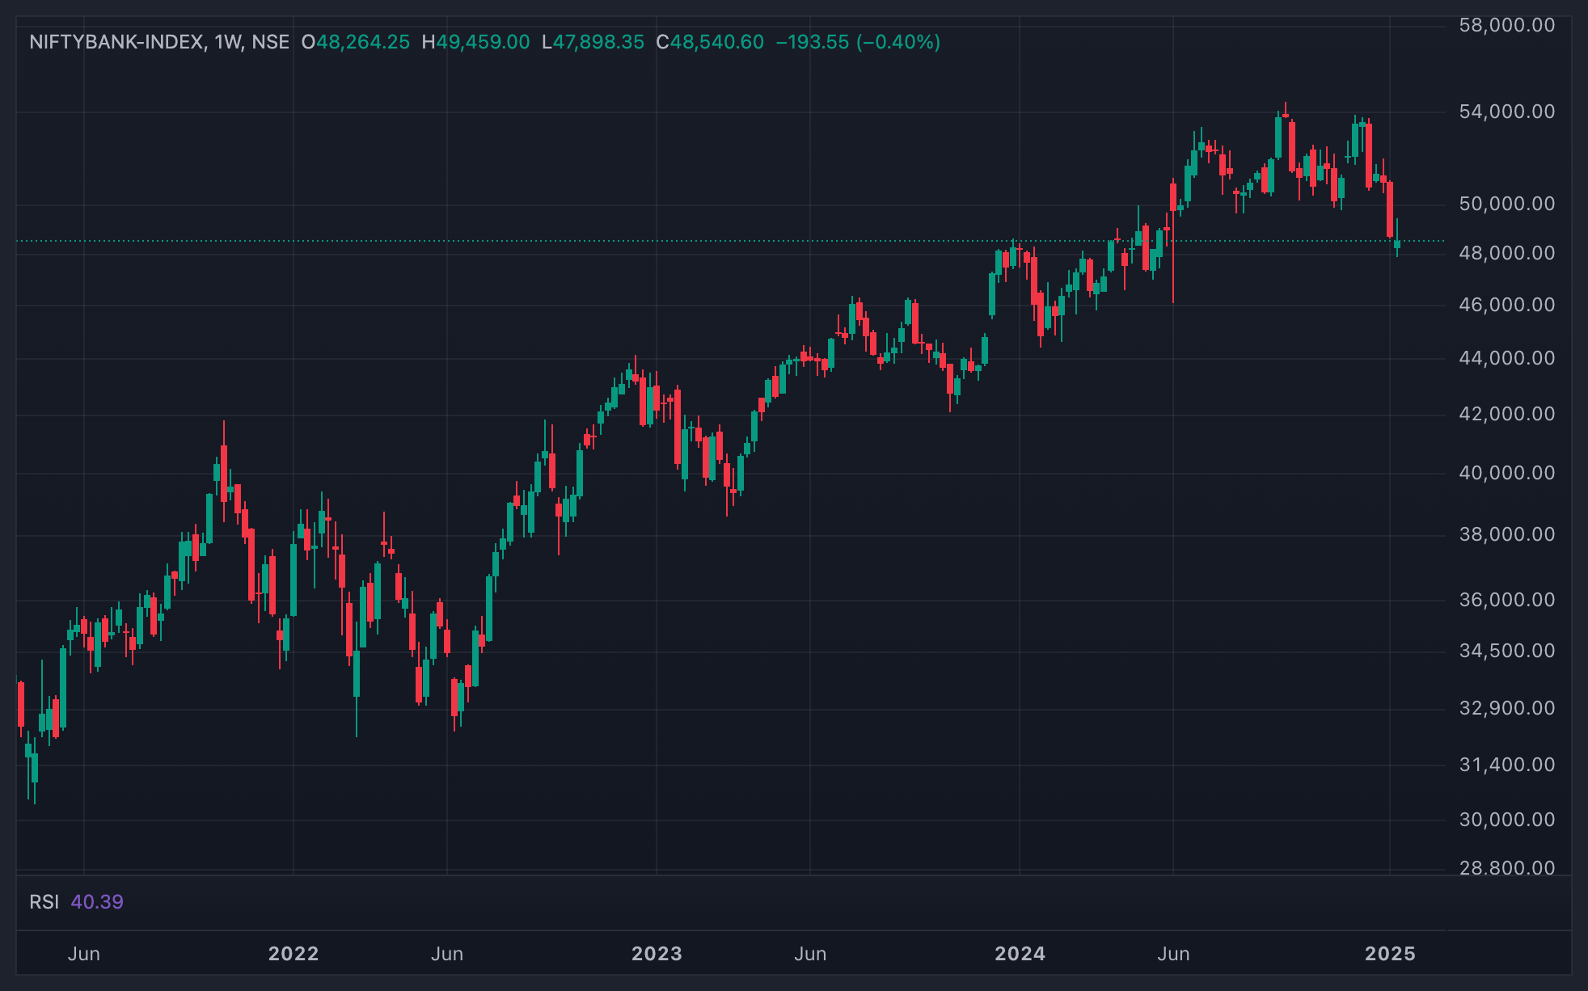The height and width of the screenshot is (991, 1588).
Task: Click the 54,000.00 price axis label
Action: (1506, 112)
